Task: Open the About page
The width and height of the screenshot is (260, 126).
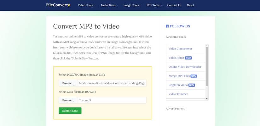Action: pyautogui.click(x=190, y=5)
